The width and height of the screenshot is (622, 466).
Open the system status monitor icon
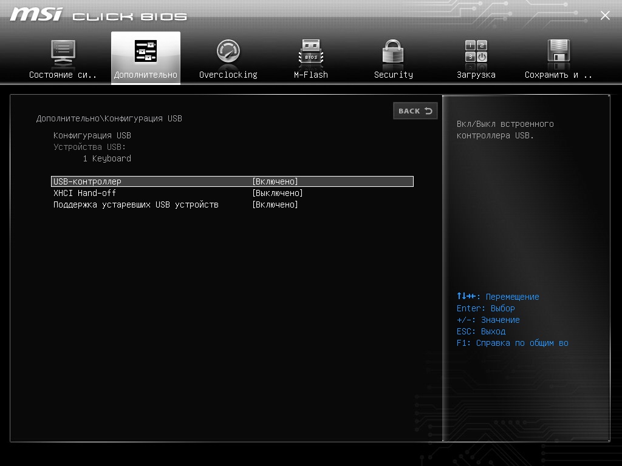63,52
